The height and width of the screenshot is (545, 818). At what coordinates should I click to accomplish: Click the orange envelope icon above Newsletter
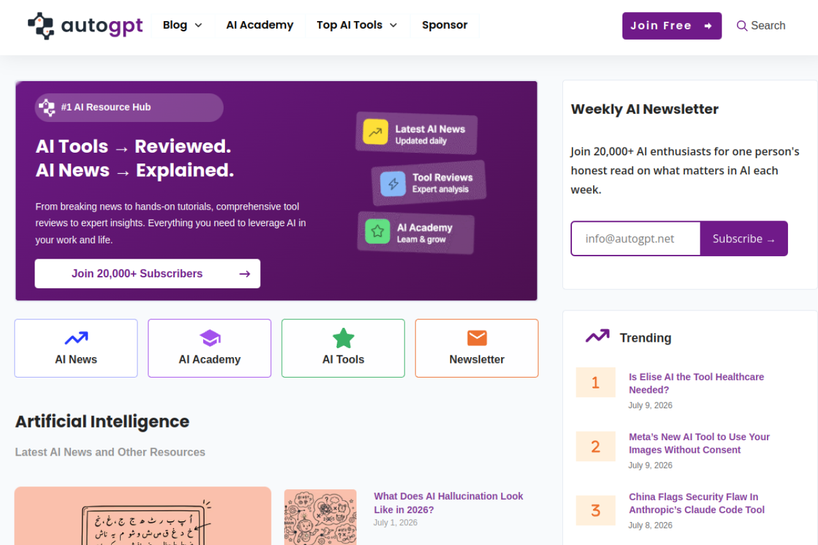point(477,338)
